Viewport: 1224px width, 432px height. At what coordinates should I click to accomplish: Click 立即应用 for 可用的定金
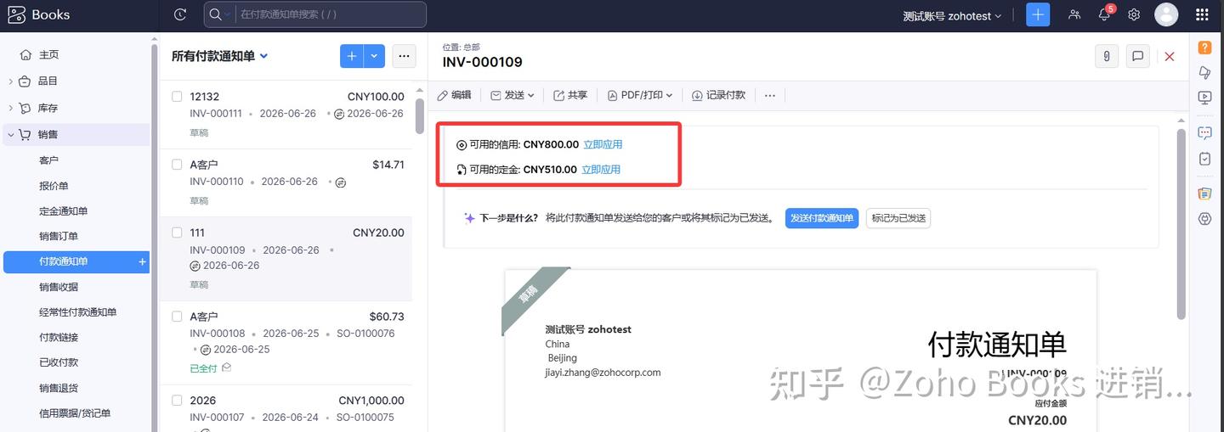601,170
